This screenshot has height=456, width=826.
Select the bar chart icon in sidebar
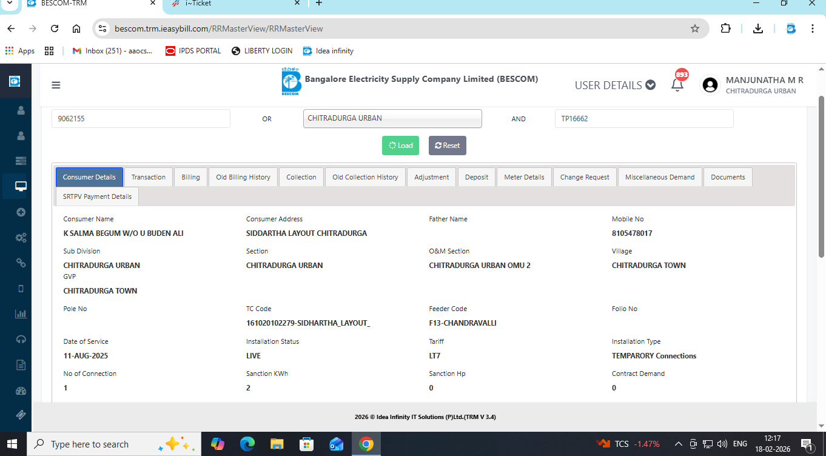coord(21,314)
